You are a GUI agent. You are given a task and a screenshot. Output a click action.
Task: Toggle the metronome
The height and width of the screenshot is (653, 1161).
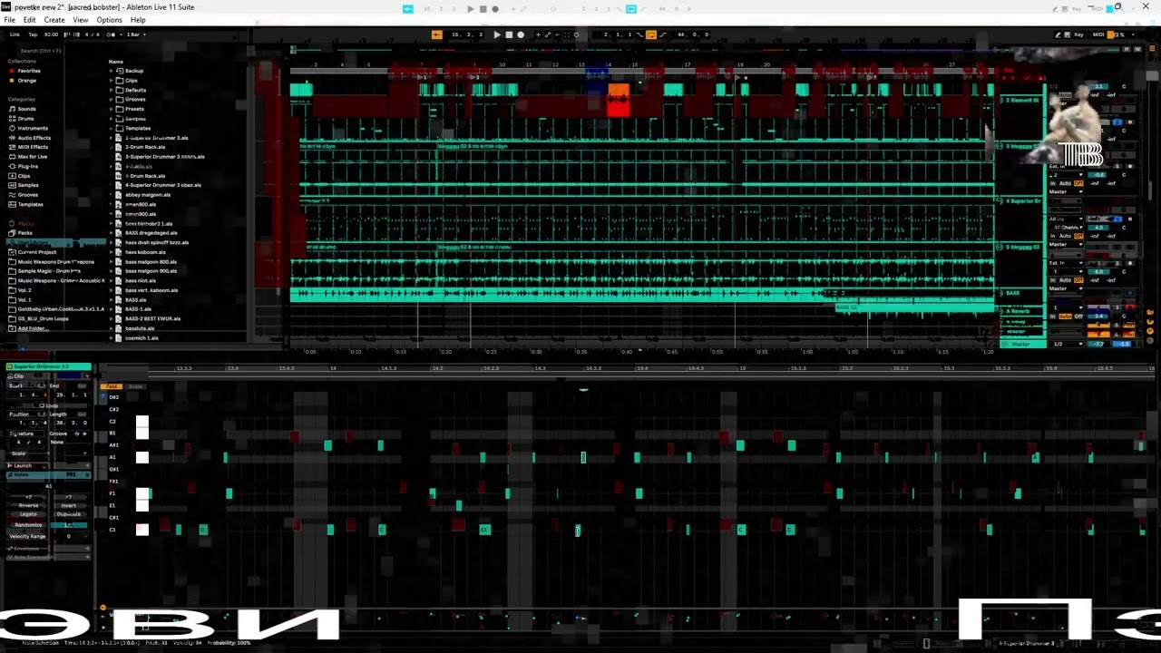point(111,34)
